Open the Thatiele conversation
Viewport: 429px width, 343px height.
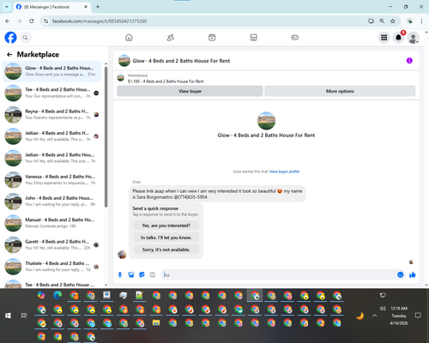51,267
